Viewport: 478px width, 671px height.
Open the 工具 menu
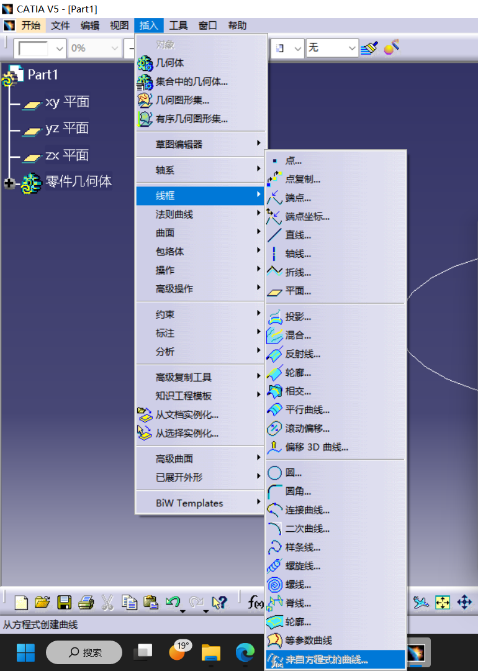pyautogui.click(x=178, y=25)
